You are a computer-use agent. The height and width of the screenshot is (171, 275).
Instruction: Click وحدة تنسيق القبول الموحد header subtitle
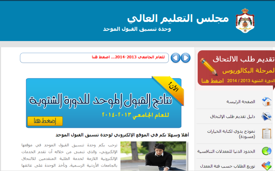[x=137, y=29]
